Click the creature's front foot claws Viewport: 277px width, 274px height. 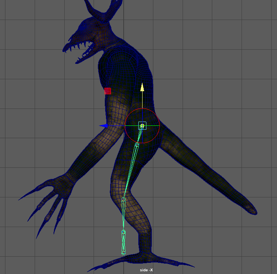[x=104, y=265]
